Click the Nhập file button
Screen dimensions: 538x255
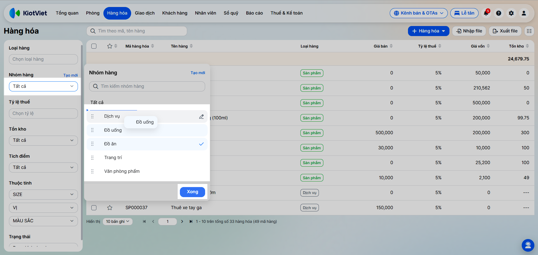click(469, 31)
